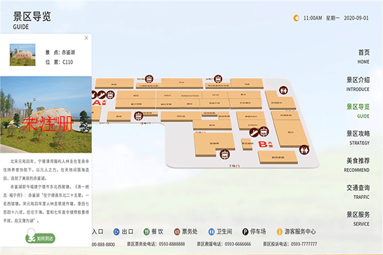Select the 票务处 ticket office legend icon

(177, 232)
